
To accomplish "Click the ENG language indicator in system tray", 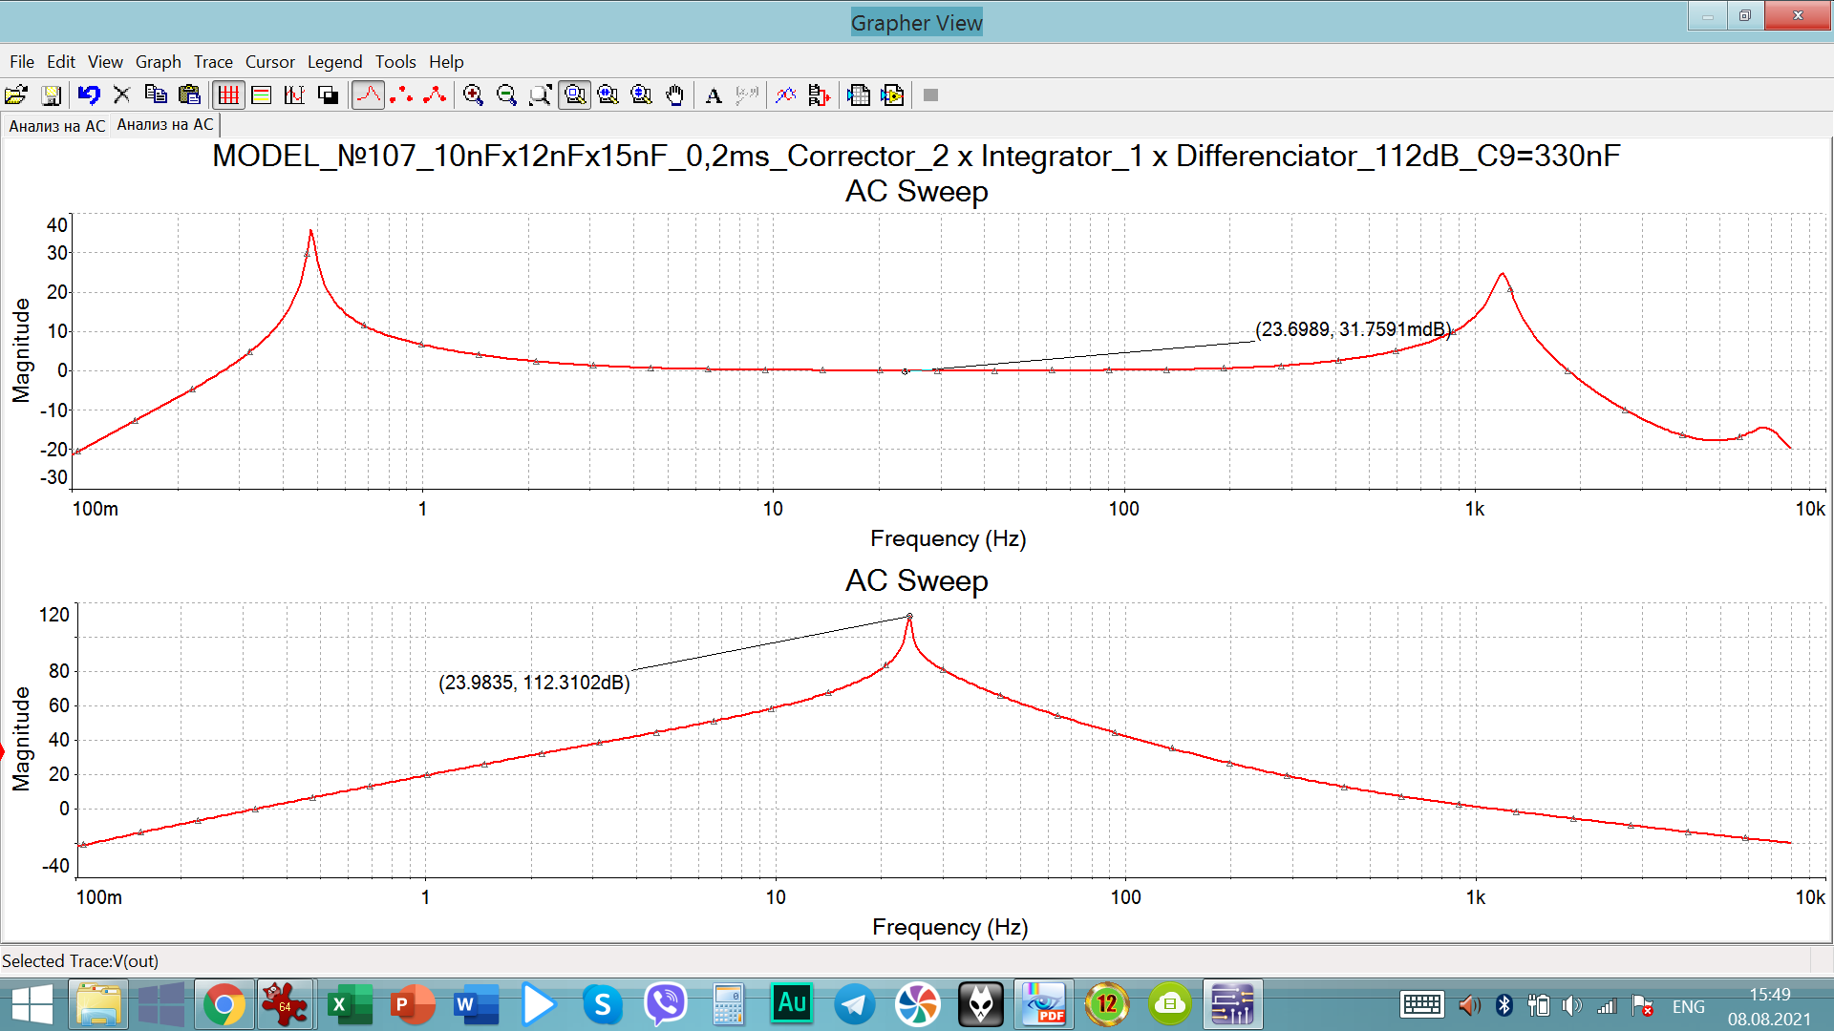I will [x=1688, y=1006].
